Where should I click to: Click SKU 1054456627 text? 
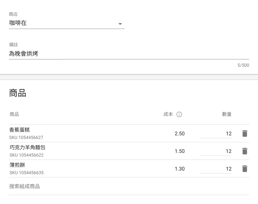[x=26, y=138]
